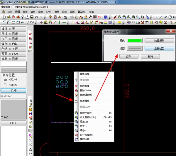The image size is (176, 156).
Task: Click the 前一视图 icon in context menu
Action: pos(76,135)
